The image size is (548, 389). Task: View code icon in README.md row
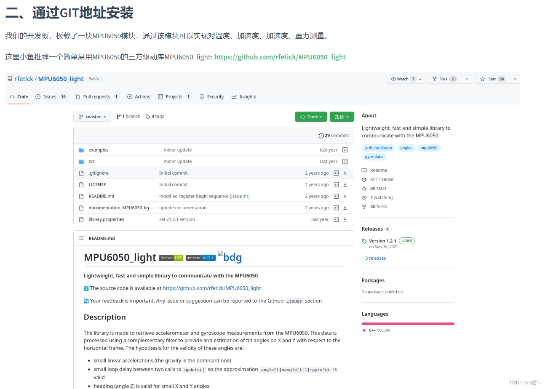click(336, 196)
